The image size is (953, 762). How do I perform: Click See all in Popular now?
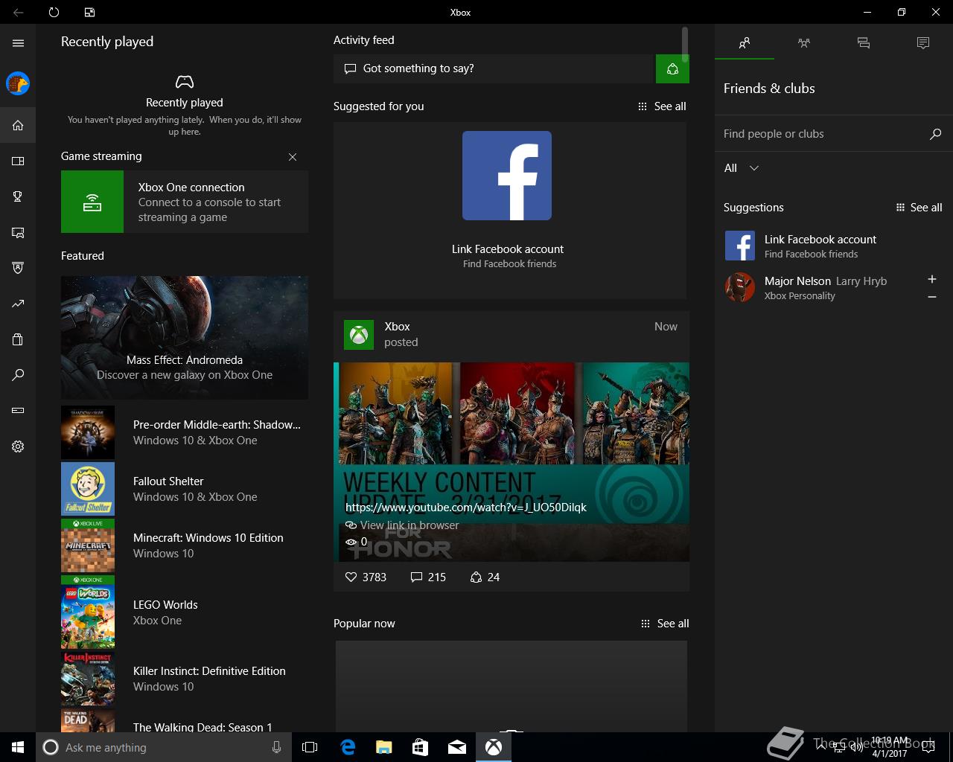click(665, 624)
